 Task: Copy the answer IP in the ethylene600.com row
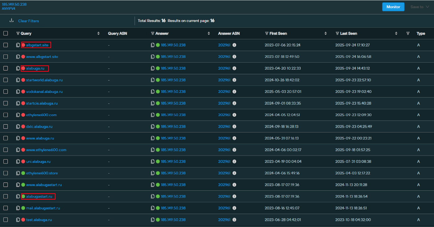pyautogui.click(x=153, y=115)
